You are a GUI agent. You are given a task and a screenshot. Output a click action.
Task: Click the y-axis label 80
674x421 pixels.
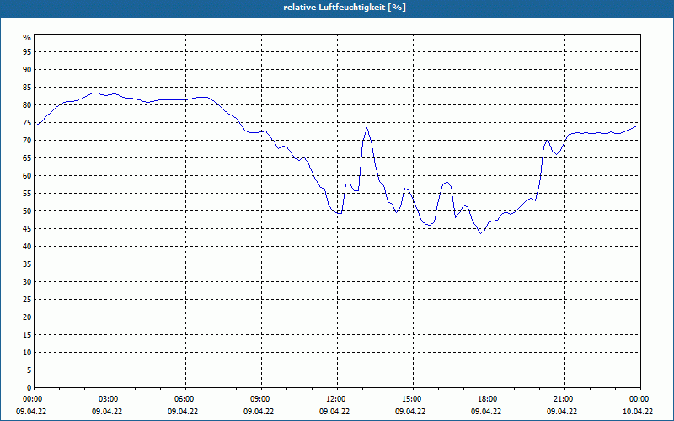click(x=27, y=105)
